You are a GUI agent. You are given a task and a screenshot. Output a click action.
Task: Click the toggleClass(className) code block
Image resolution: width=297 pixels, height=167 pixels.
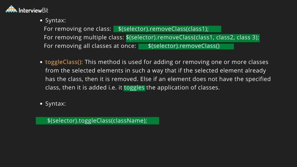[97, 121]
